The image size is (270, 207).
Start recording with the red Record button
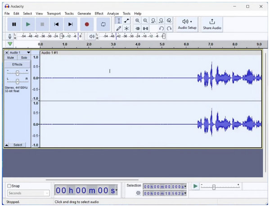click(x=87, y=24)
